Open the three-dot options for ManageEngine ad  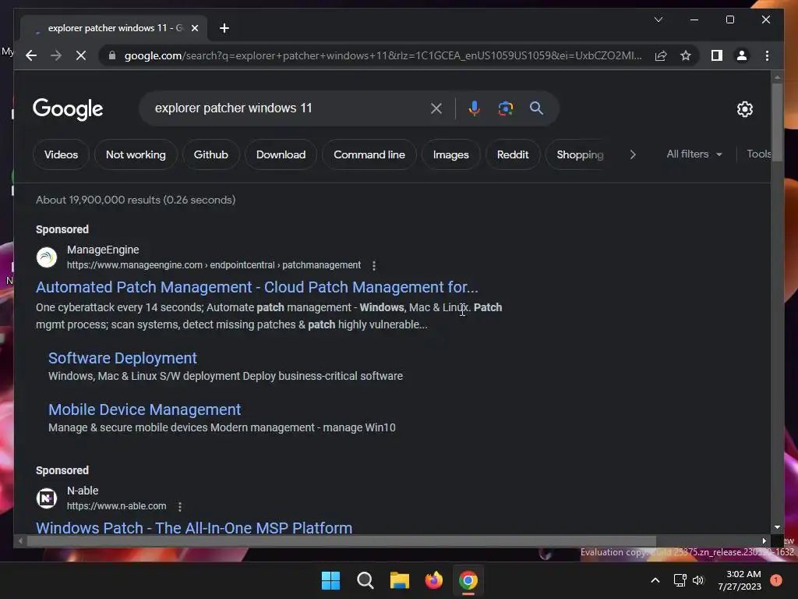[374, 265]
